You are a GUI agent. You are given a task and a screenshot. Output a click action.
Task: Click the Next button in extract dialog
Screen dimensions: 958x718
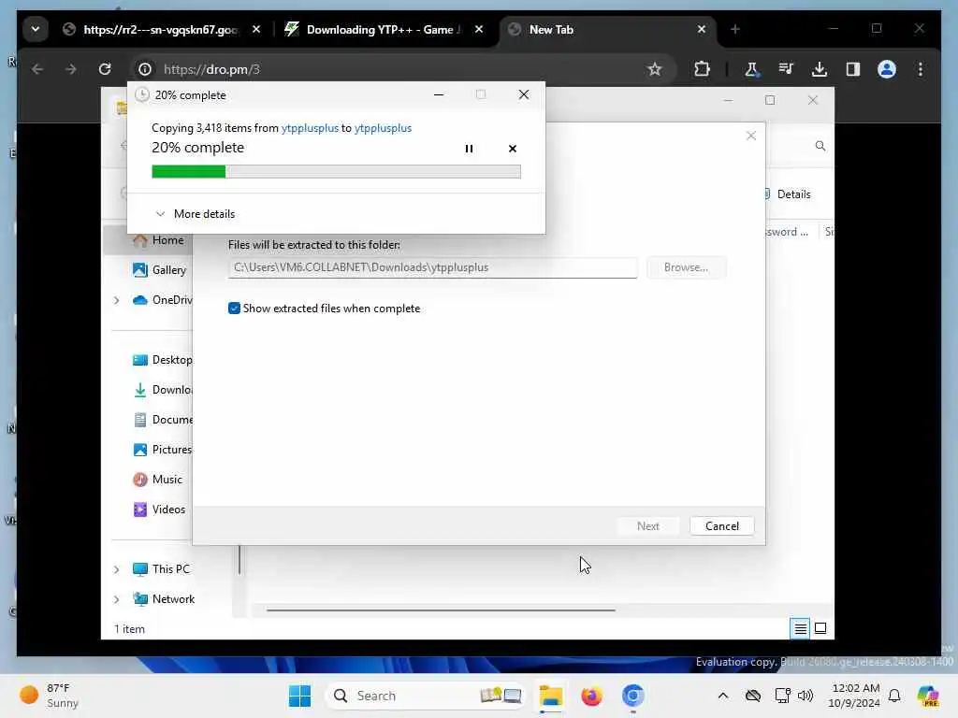[647, 526]
